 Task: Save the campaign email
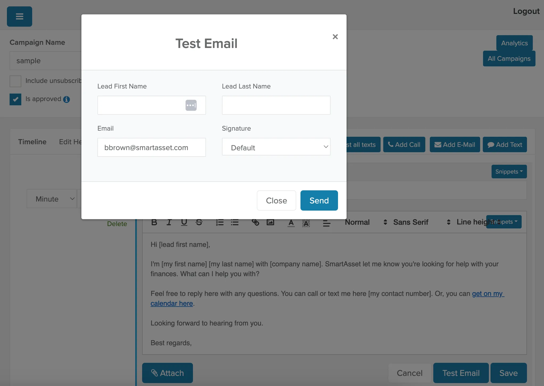[x=508, y=373]
